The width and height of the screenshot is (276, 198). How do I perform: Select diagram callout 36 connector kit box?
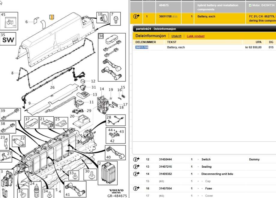click(112, 57)
